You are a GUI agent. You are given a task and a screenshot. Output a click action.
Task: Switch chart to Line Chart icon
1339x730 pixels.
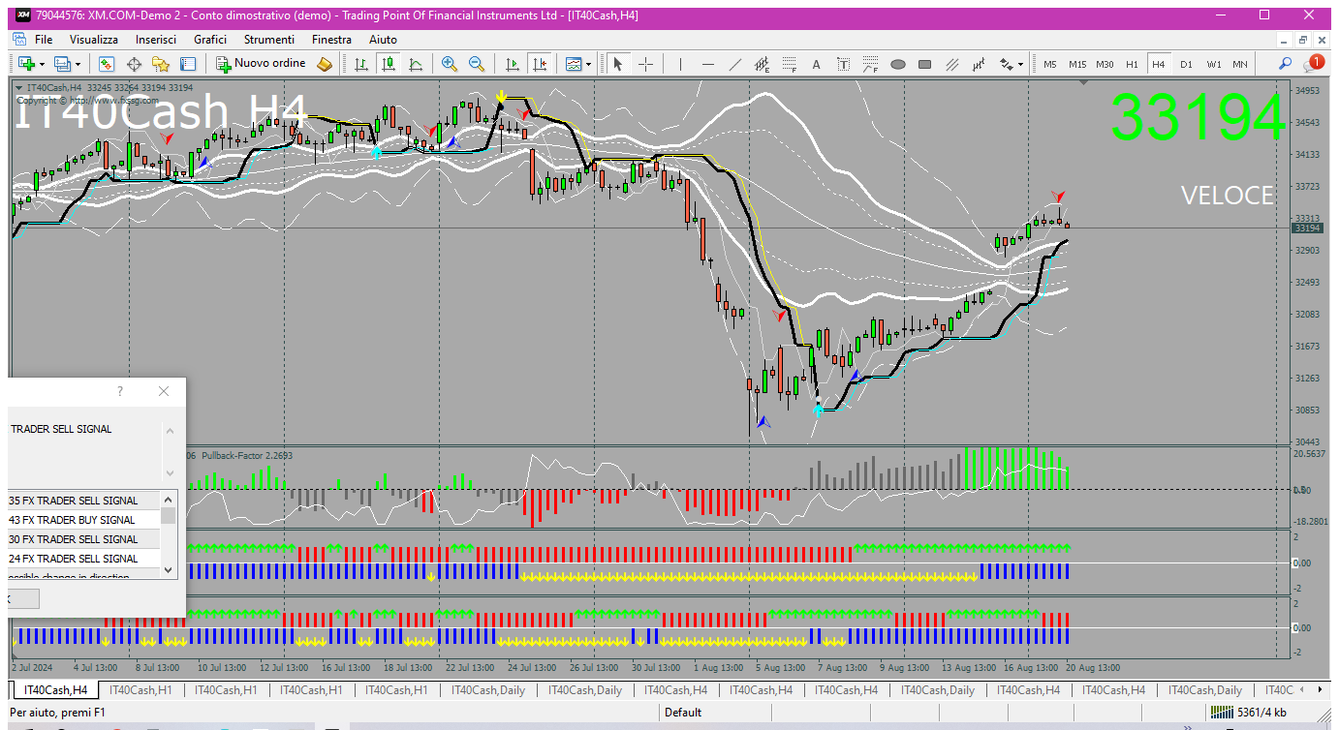pos(416,64)
